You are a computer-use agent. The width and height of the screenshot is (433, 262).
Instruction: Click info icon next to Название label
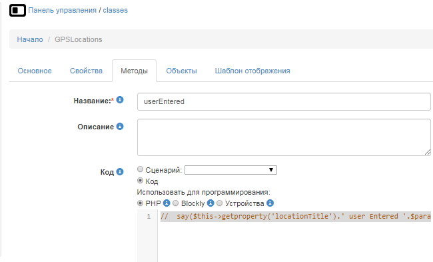119,100
